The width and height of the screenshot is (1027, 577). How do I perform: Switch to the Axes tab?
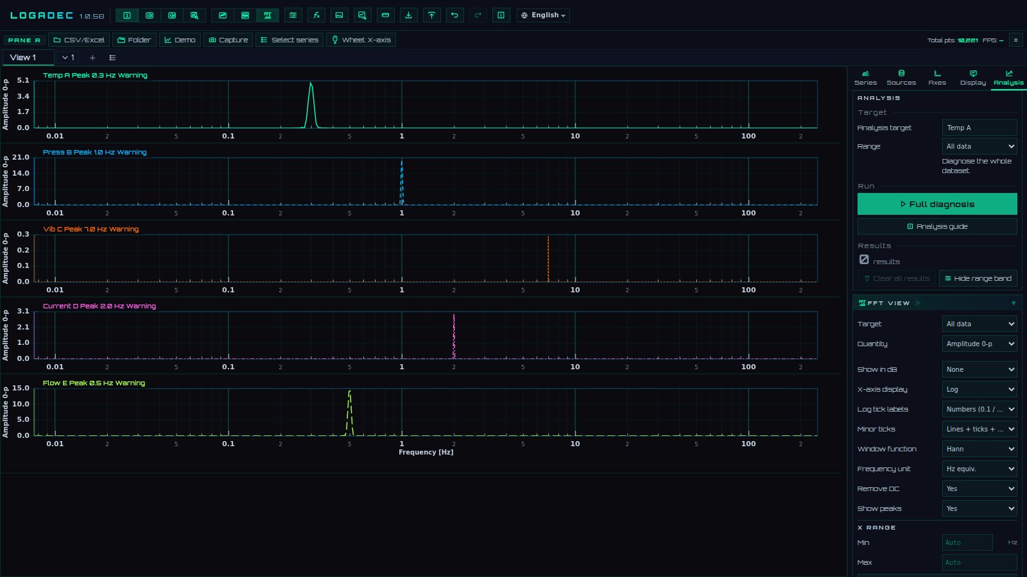click(x=937, y=78)
